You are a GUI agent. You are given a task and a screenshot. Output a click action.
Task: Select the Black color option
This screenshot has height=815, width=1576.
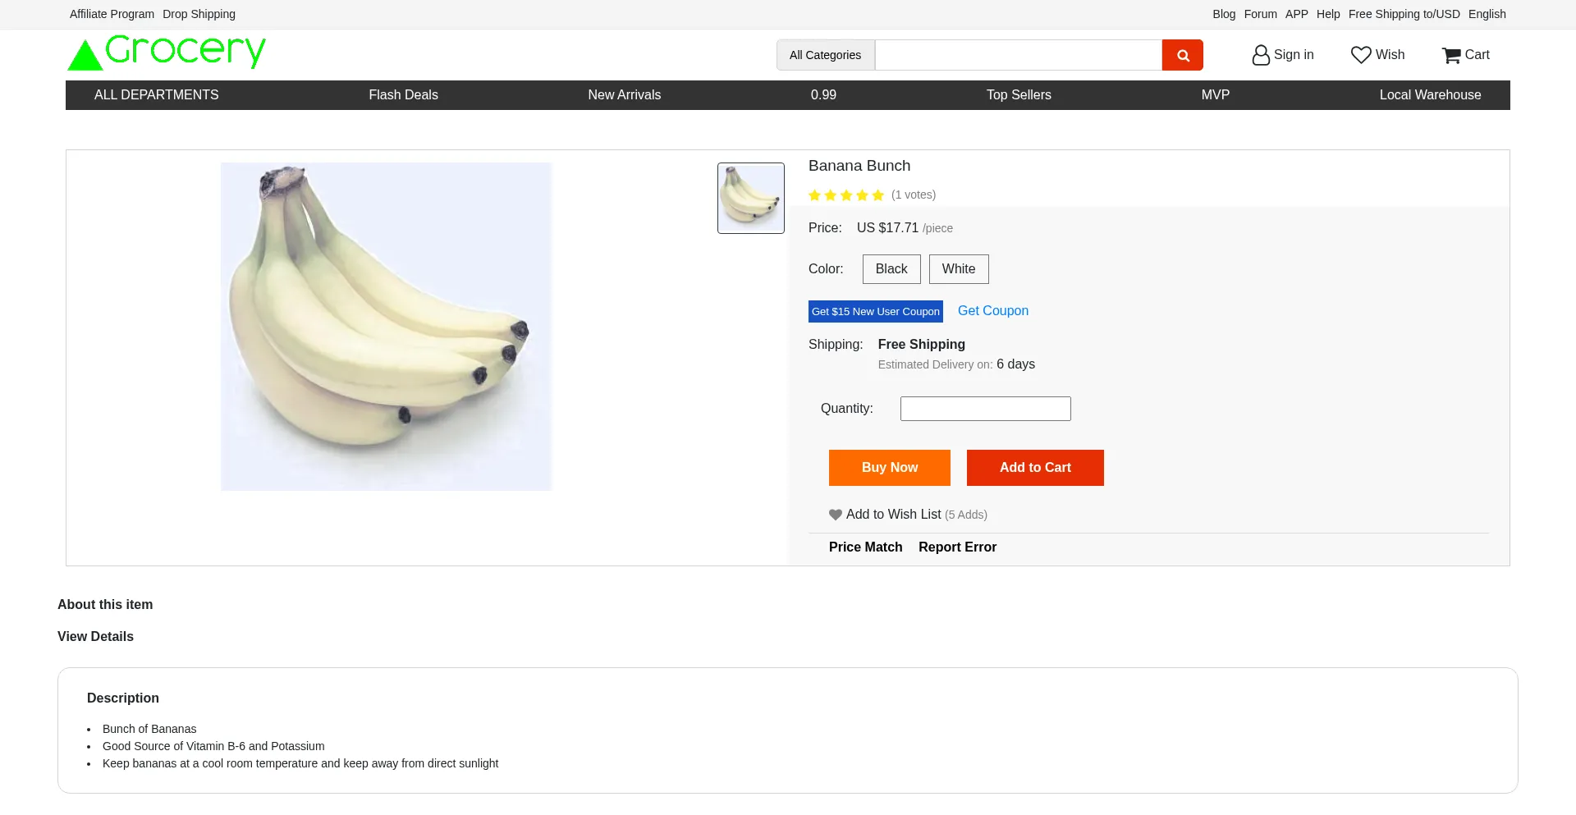point(891,269)
